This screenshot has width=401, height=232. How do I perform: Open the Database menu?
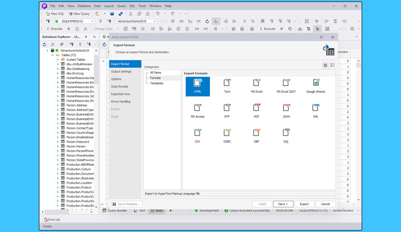click(84, 6)
